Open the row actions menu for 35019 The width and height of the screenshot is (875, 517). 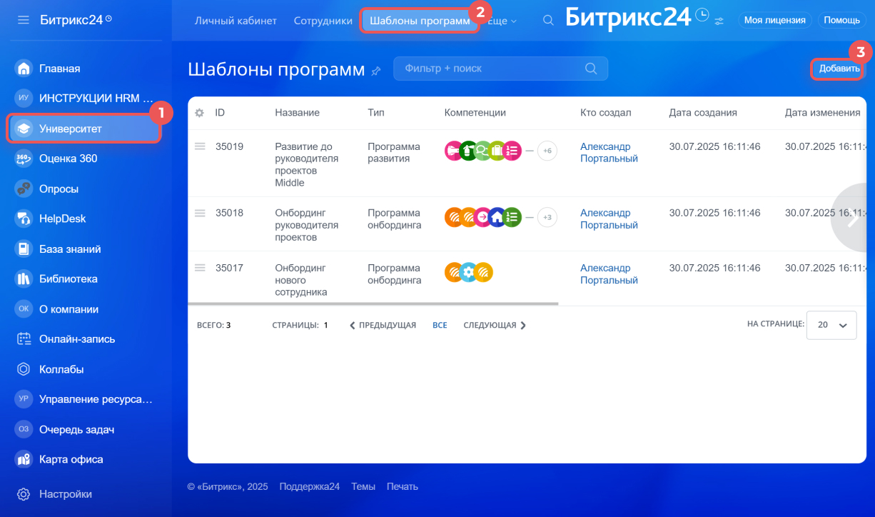(200, 146)
